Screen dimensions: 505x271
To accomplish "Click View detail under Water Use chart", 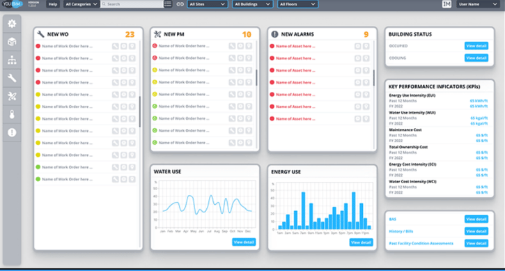I will [244, 242].
